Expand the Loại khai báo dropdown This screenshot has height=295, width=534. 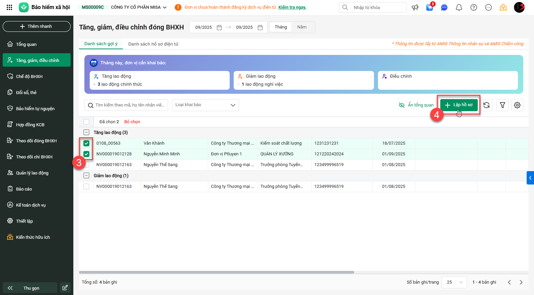tap(205, 105)
